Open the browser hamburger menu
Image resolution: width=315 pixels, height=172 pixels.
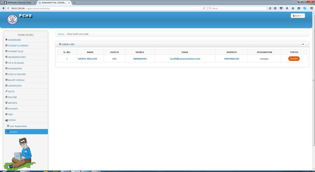tap(312, 8)
